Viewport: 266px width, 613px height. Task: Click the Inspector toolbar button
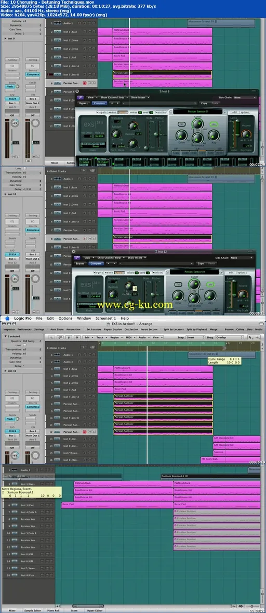pos(9,329)
